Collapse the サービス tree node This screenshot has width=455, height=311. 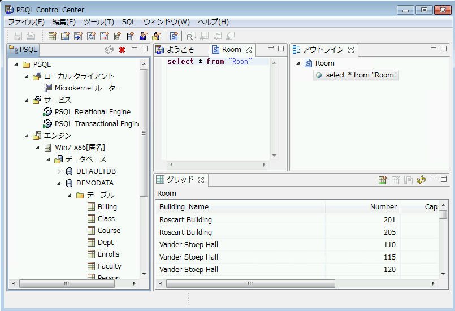(x=27, y=100)
